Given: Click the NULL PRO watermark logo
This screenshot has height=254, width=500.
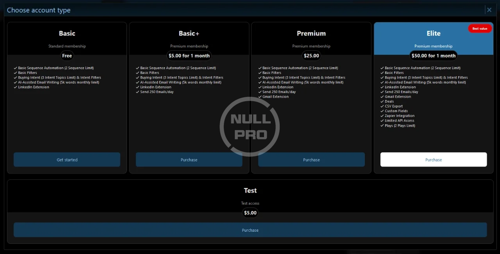Looking at the screenshot, I should [250, 127].
